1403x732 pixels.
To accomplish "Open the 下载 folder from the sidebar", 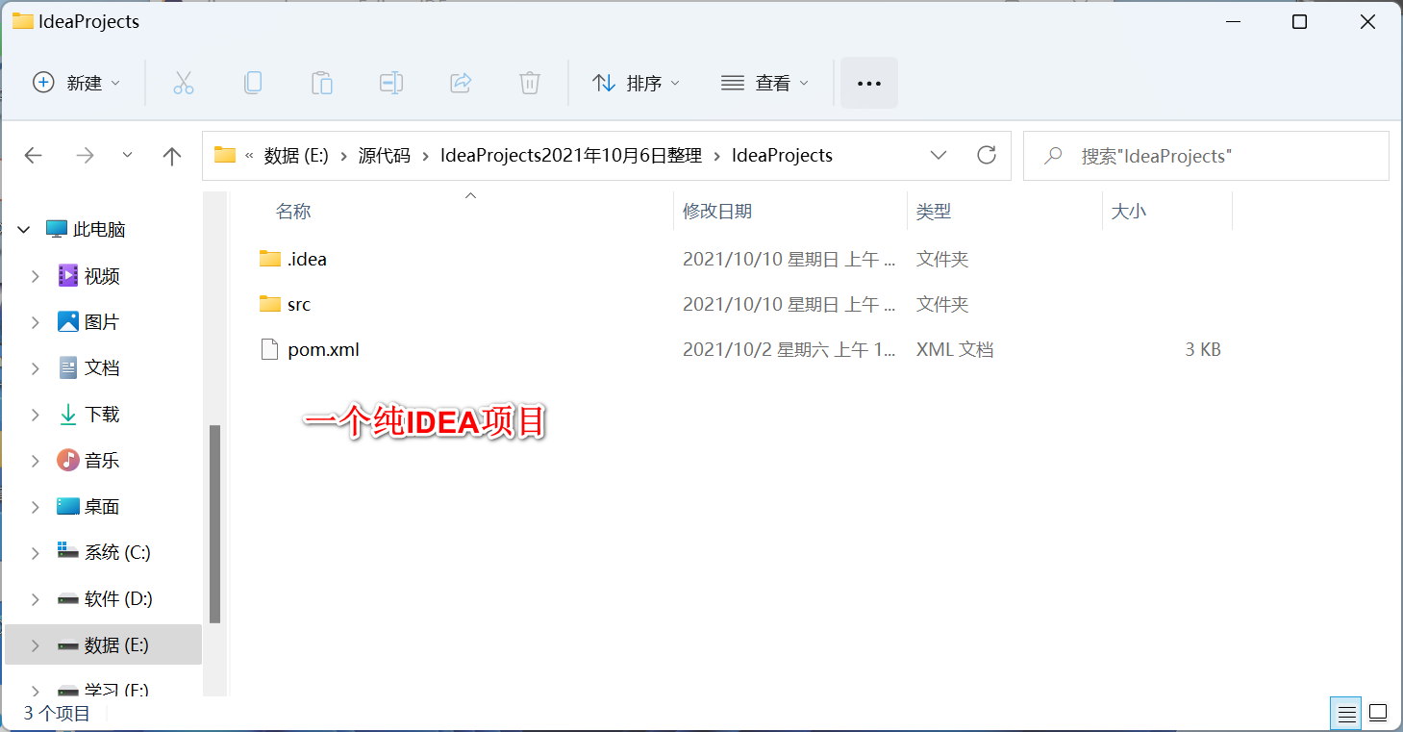I will 100,414.
